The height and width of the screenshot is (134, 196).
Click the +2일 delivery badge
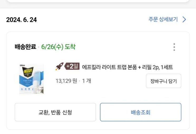[72, 66]
